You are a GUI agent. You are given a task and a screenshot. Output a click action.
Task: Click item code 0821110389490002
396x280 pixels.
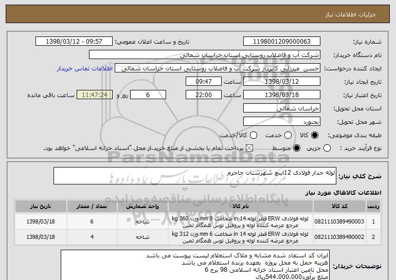[339, 237]
